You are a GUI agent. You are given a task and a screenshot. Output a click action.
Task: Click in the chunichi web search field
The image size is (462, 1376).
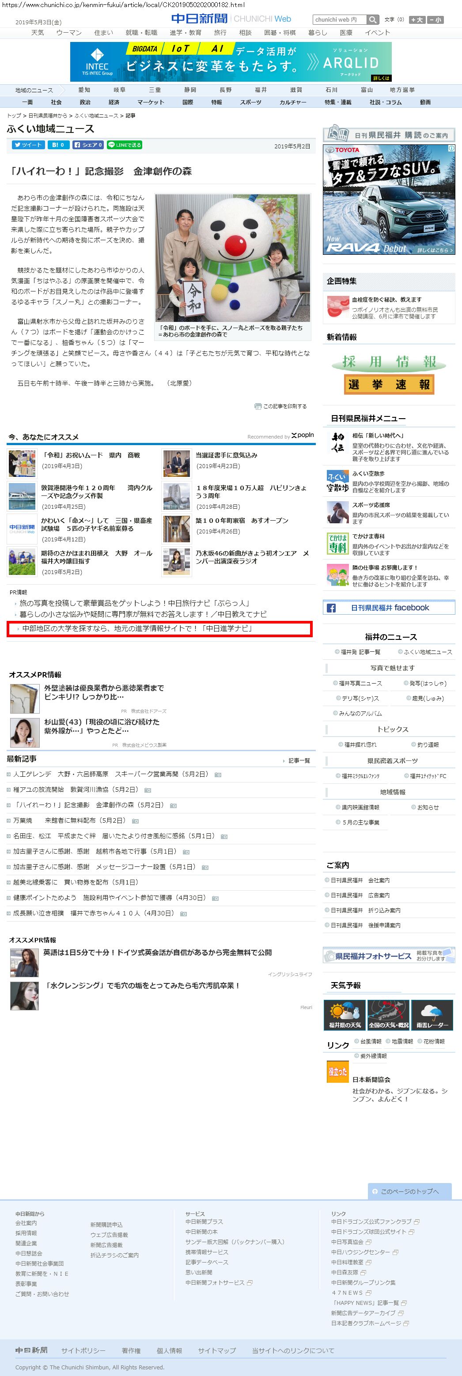[x=339, y=20]
